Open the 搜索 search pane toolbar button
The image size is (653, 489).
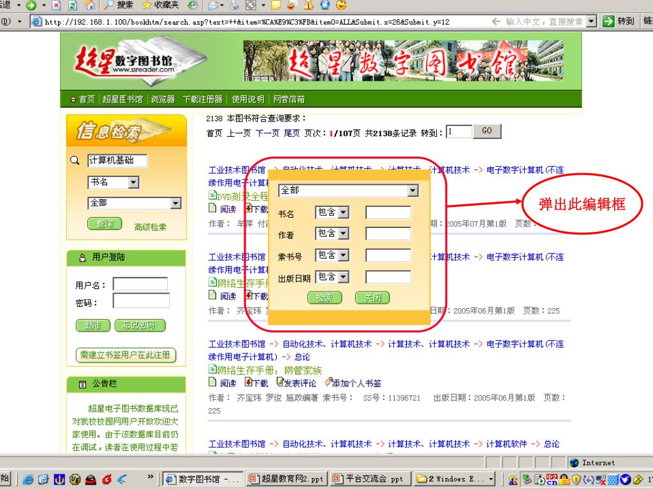(x=118, y=5)
